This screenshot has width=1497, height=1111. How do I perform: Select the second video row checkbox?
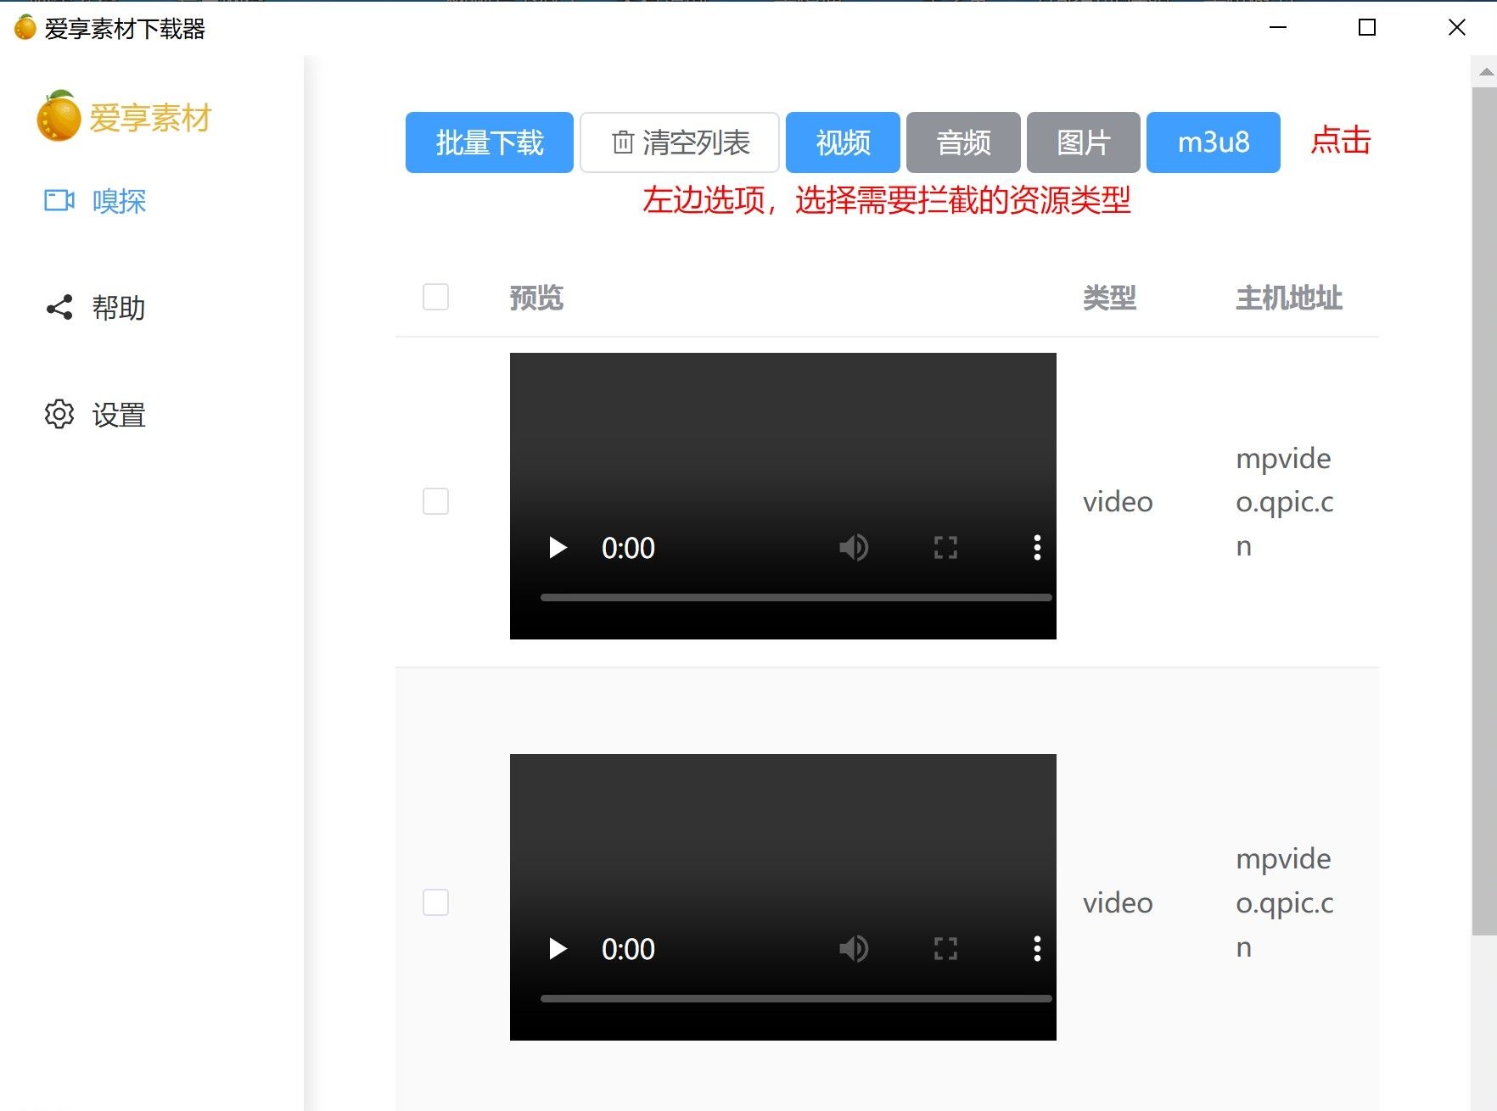[435, 902]
